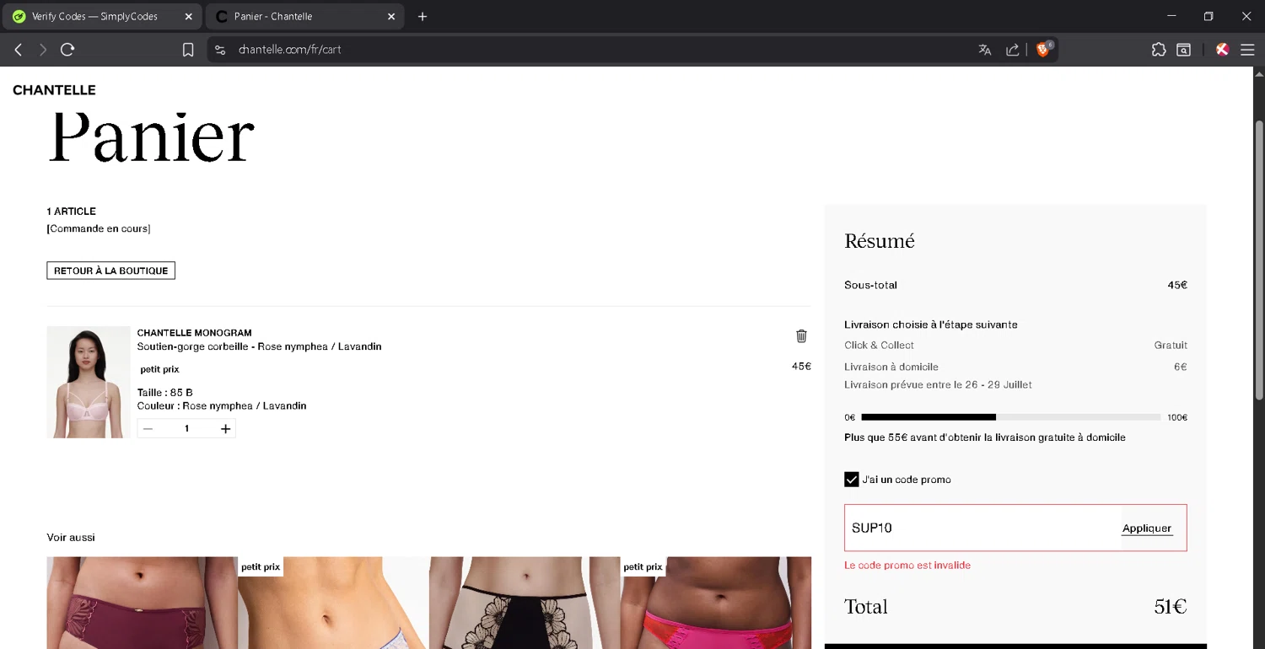Close the Panier - Chantelle tab
1265x649 pixels.
391,16
